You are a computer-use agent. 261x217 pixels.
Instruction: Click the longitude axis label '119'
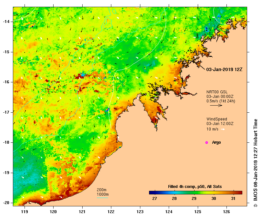point(25,212)
